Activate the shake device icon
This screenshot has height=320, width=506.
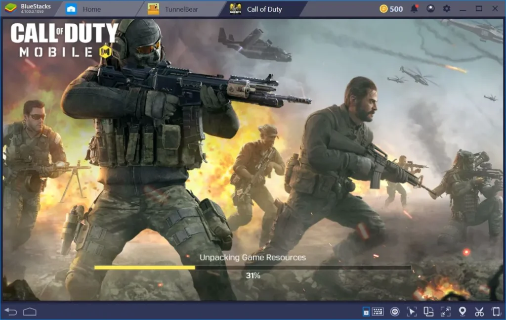(x=496, y=312)
